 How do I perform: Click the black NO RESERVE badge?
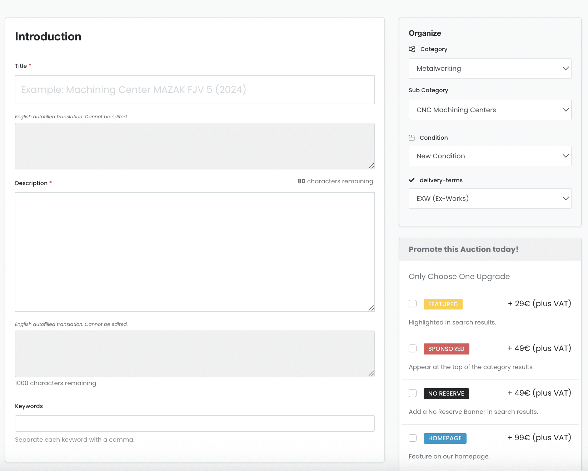(446, 393)
